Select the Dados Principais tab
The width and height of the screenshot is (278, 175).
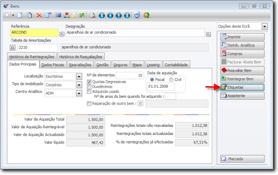[x=23, y=64]
